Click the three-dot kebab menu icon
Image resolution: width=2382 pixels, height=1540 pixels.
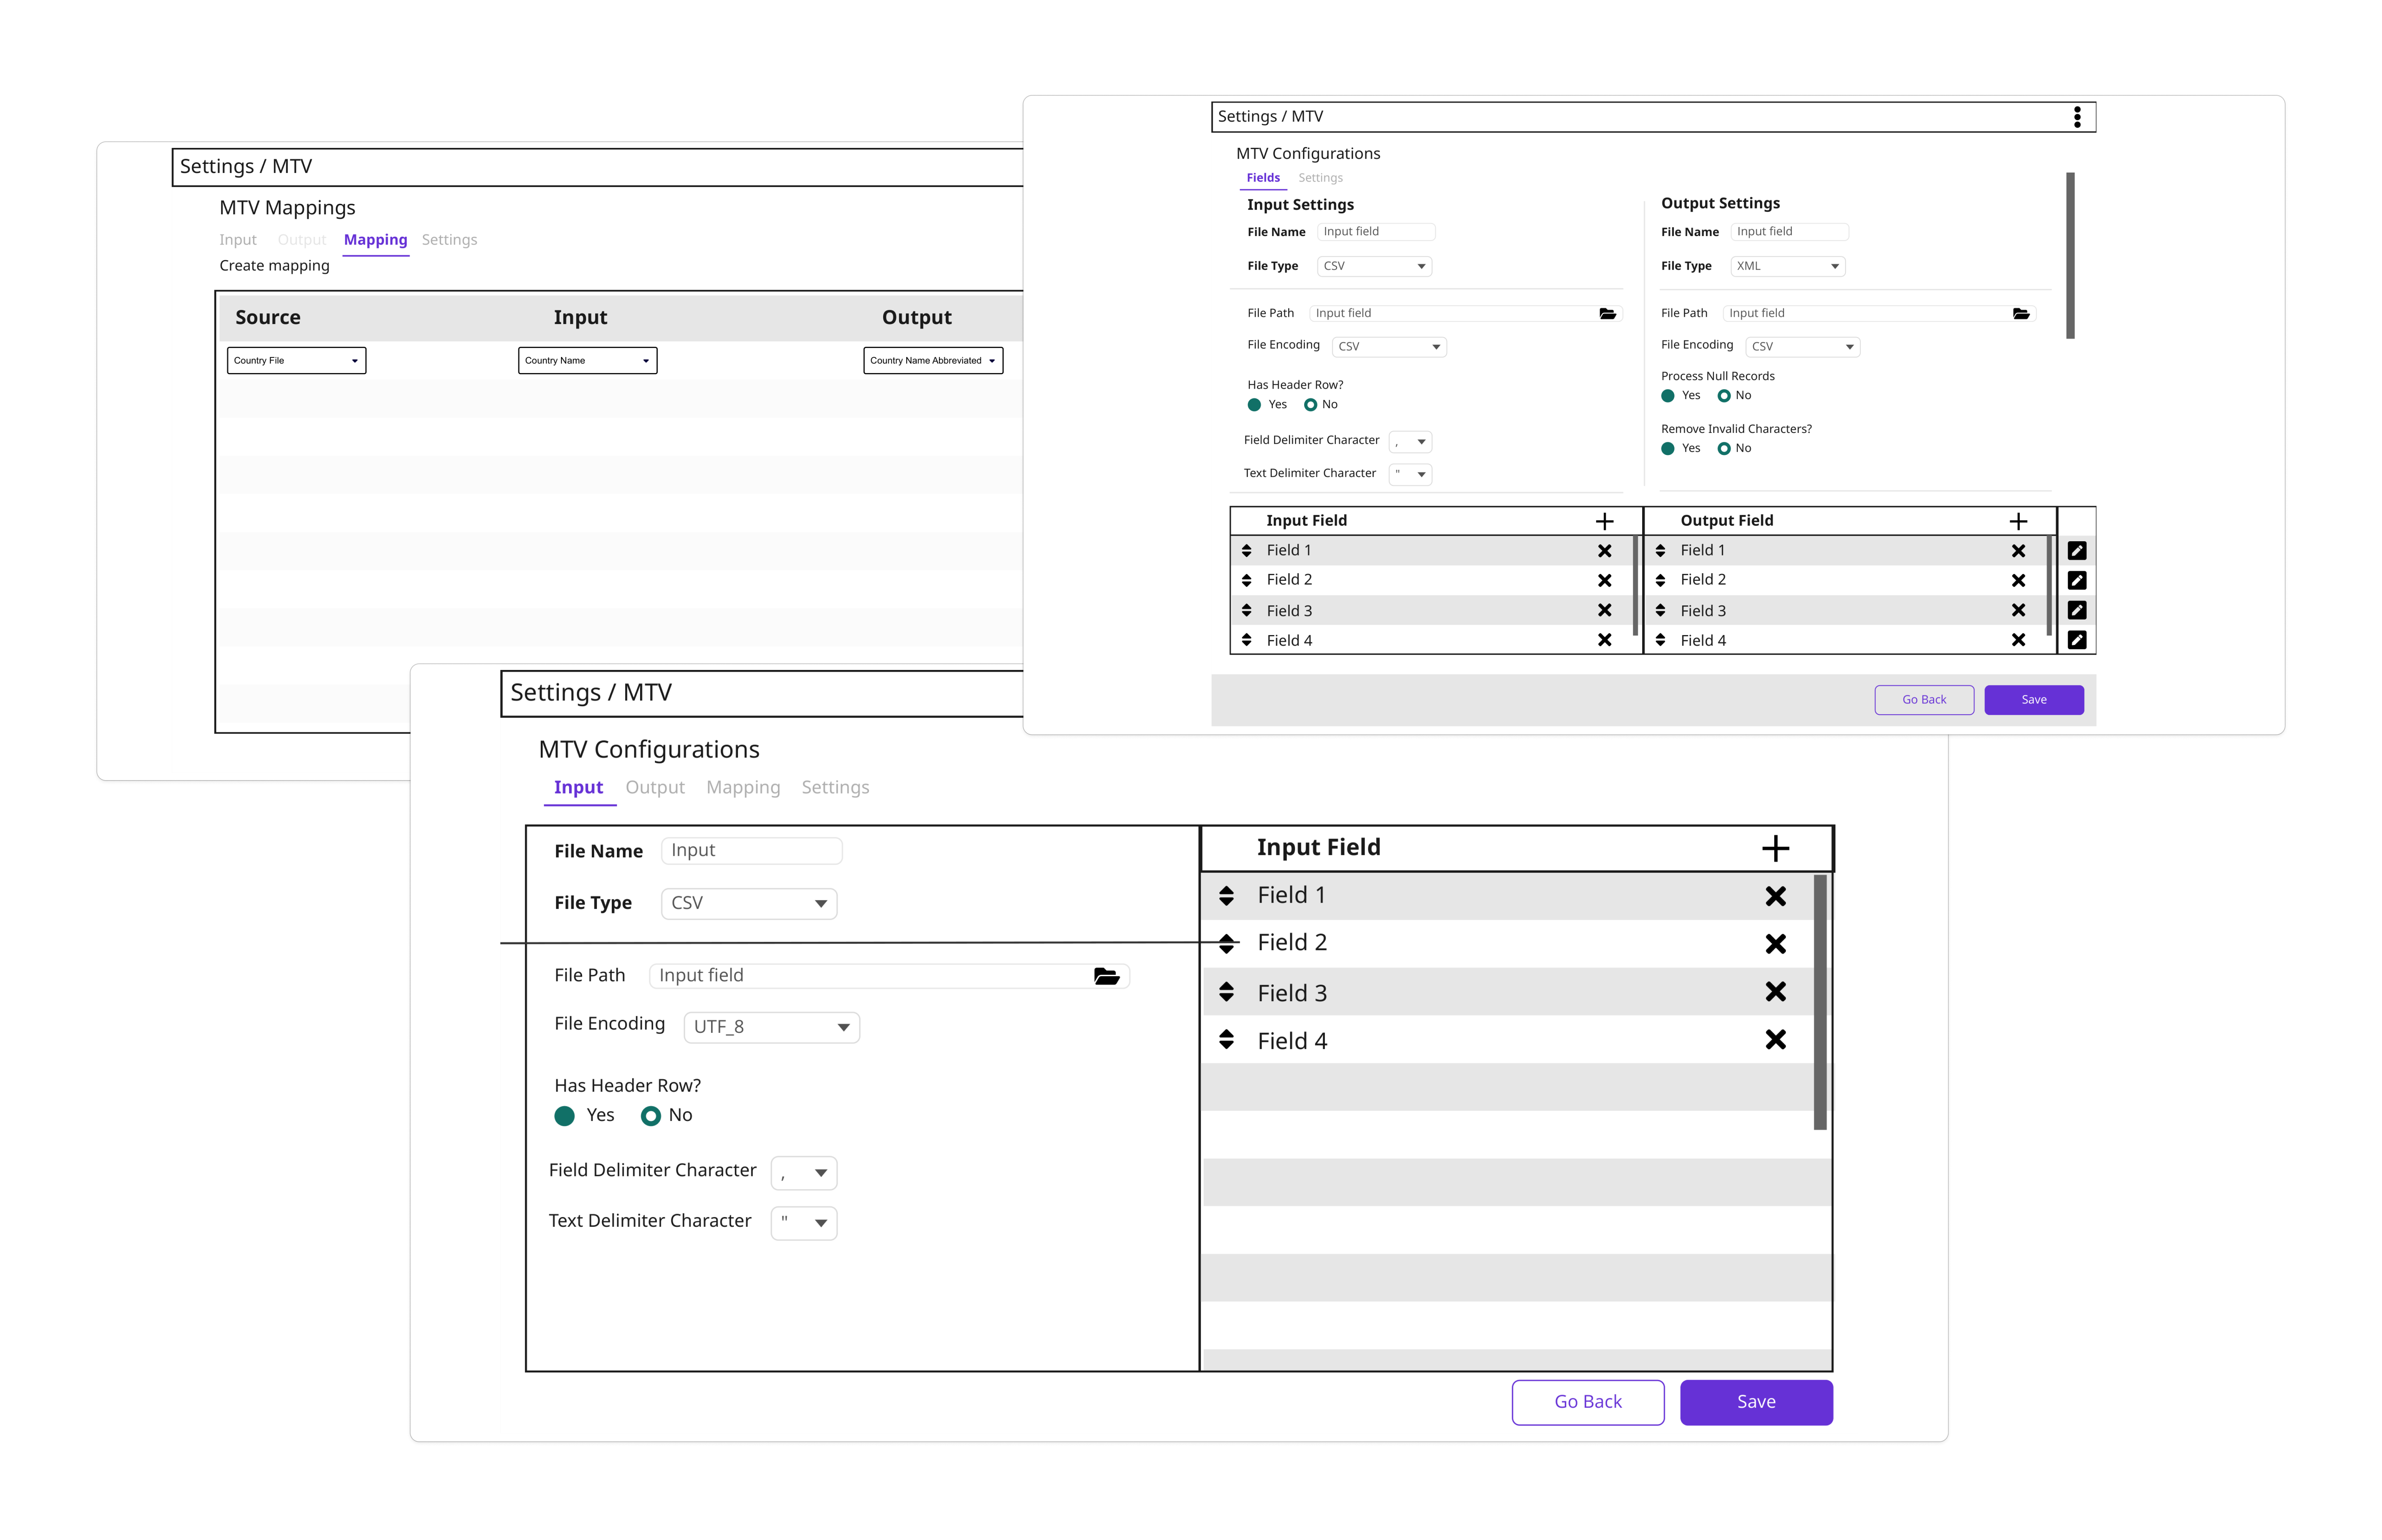(2077, 117)
